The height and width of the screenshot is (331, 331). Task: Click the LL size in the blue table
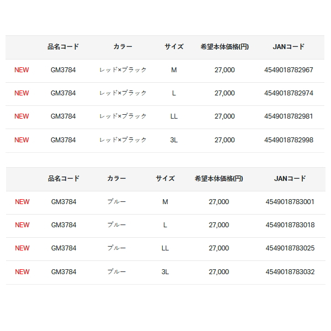coord(165,248)
